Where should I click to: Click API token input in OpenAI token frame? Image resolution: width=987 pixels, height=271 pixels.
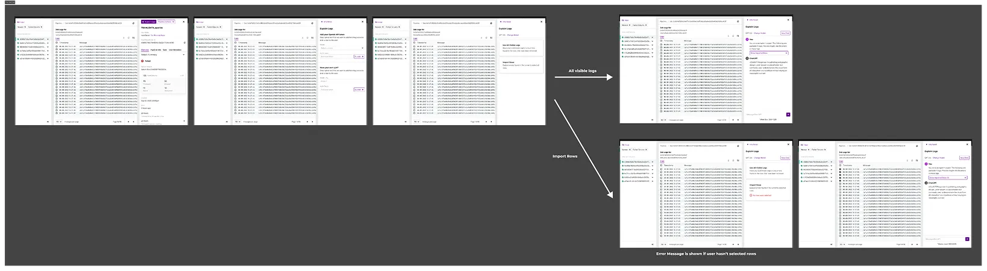336,56
